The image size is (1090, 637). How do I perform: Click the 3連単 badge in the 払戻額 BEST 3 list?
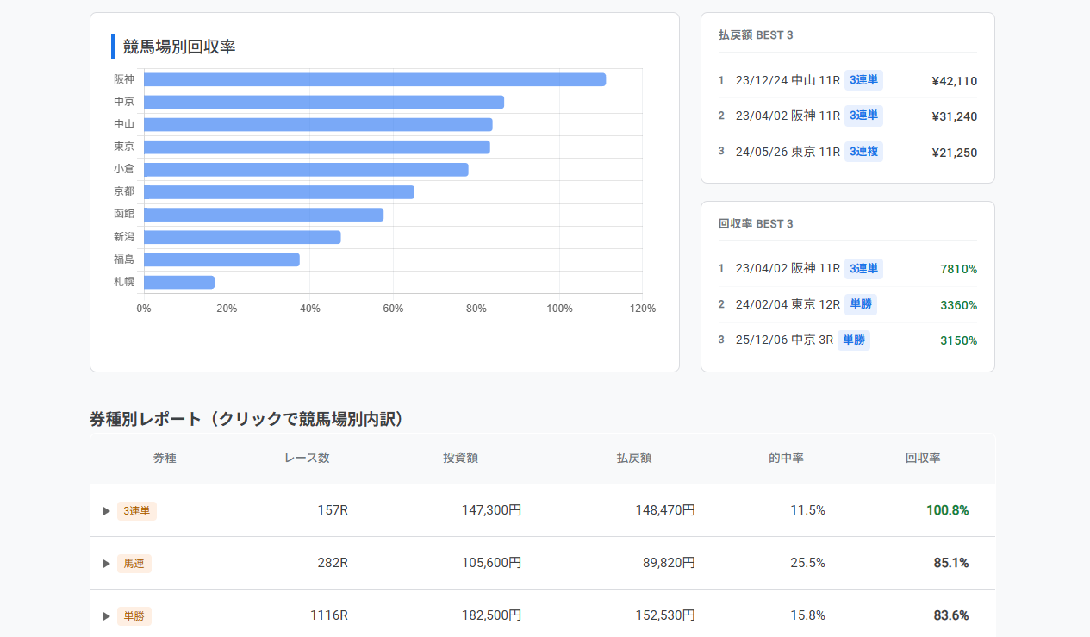point(863,80)
